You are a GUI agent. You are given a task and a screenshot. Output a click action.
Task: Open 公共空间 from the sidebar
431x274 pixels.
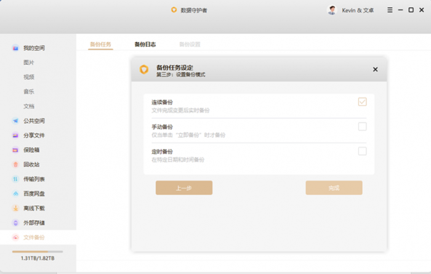pos(33,121)
